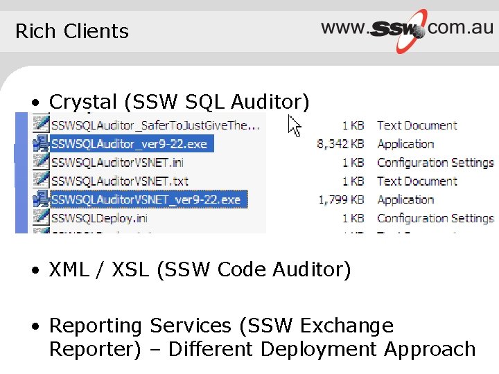499x374 pixels.
Task: Click the 8,342 KB size value
Action: [x=340, y=144]
